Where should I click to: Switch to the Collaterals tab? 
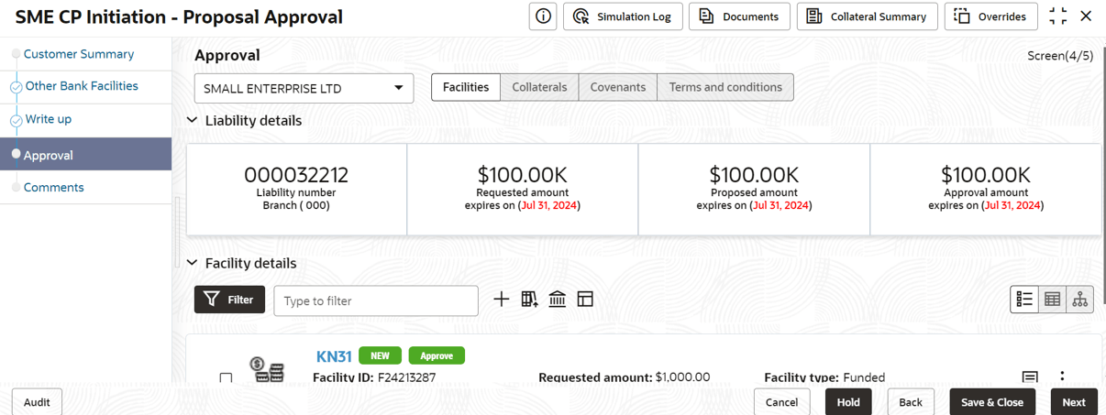(x=539, y=87)
